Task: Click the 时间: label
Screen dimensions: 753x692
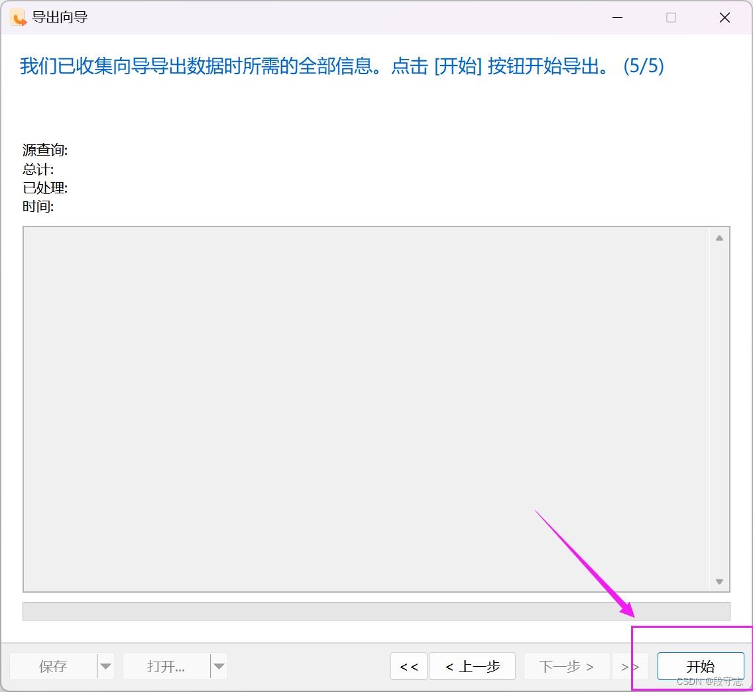Action: (38, 207)
